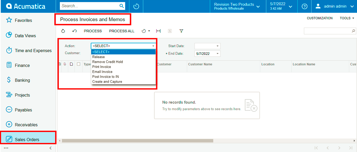357x152 pixels.
Task: Collapse the sidebar with arrow icon
Action: tap(50, 148)
